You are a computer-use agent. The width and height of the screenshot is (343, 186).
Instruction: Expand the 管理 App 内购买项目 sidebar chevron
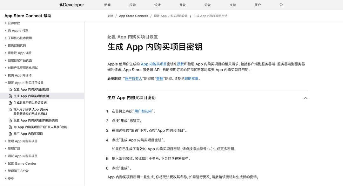(x=5, y=141)
